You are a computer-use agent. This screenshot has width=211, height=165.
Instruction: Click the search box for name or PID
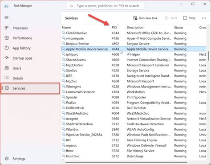pyautogui.click(x=105, y=6)
